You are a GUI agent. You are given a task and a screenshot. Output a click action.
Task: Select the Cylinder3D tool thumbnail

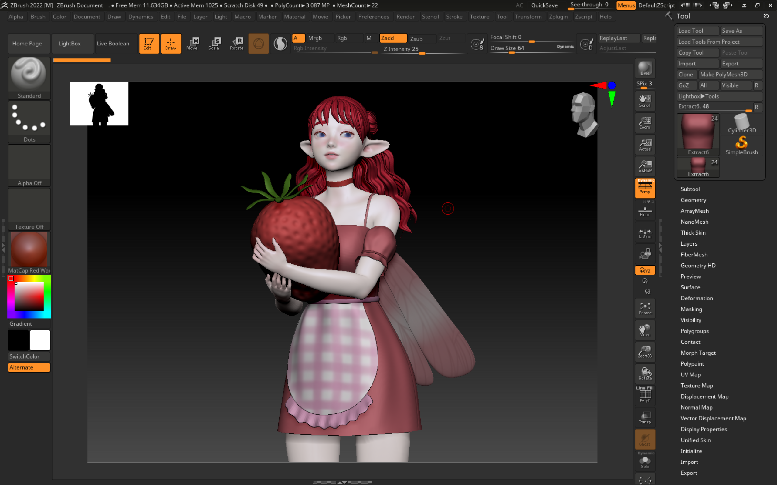click(x=741, y=124)
